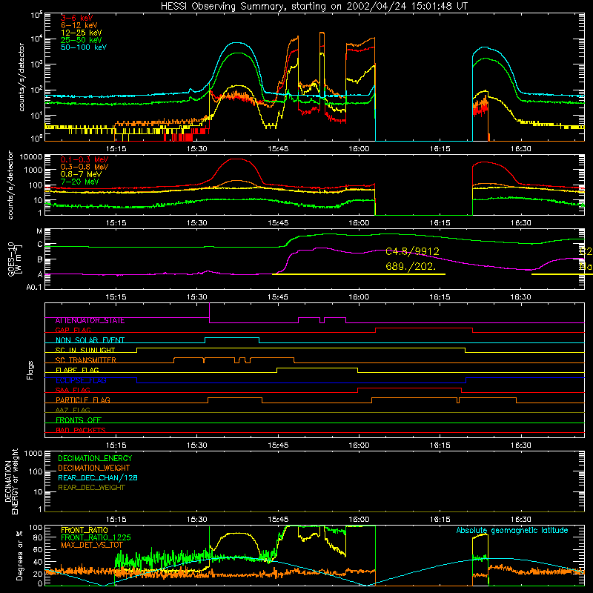This screenshot has height=593, width=593.
Task: Click the HESSI Observing Summary title text
Action: click(314, 6)
